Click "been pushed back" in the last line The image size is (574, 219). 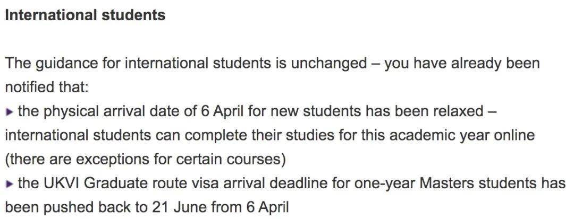(x=64, y=208)
